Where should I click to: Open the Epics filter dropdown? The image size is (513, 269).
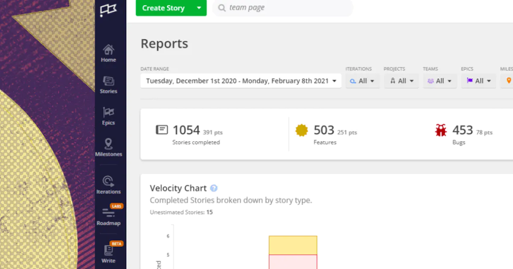click(x=478, y=80)
